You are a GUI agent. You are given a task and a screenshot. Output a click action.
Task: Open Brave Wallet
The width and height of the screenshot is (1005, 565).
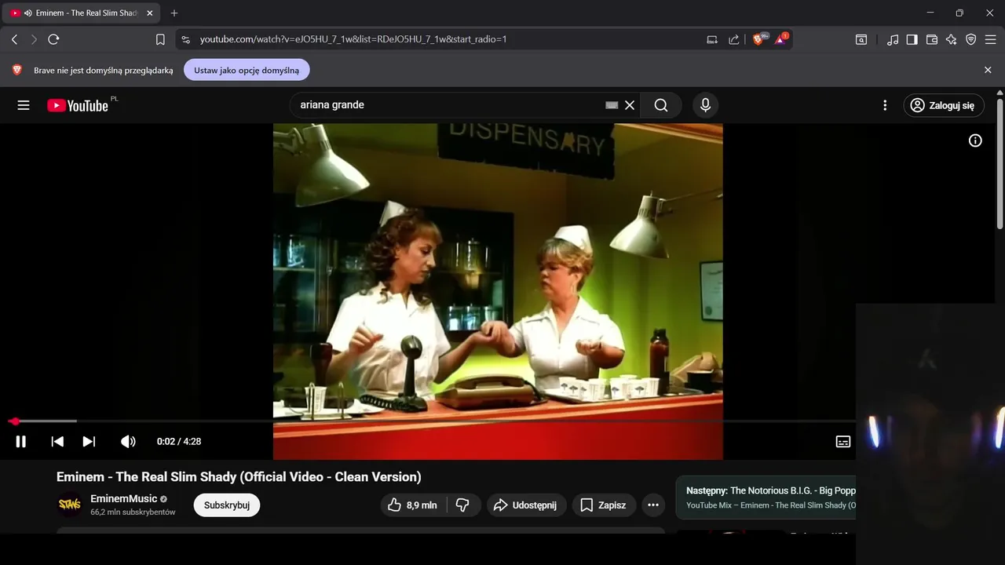click(x=932, y=39)
